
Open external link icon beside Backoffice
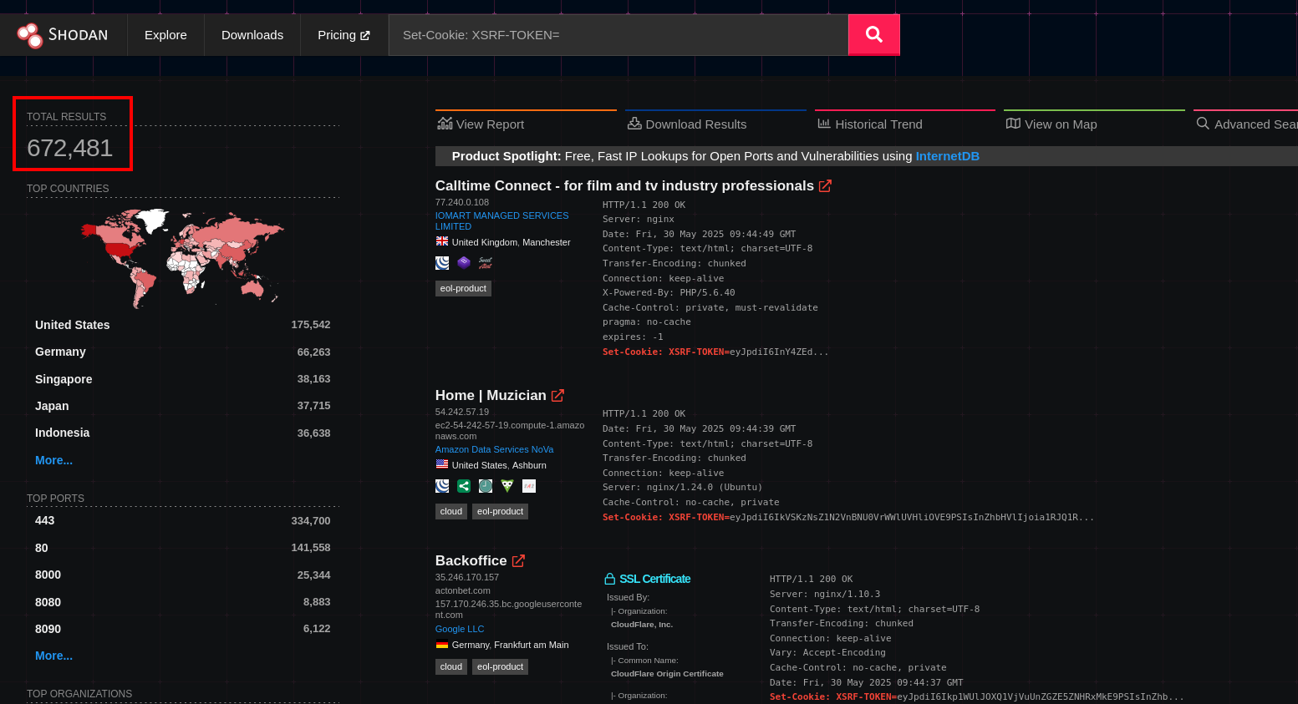tap(518, 560)
